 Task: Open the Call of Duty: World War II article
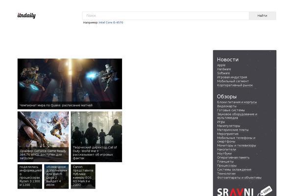pyautogui.click(x=97, y=137)
